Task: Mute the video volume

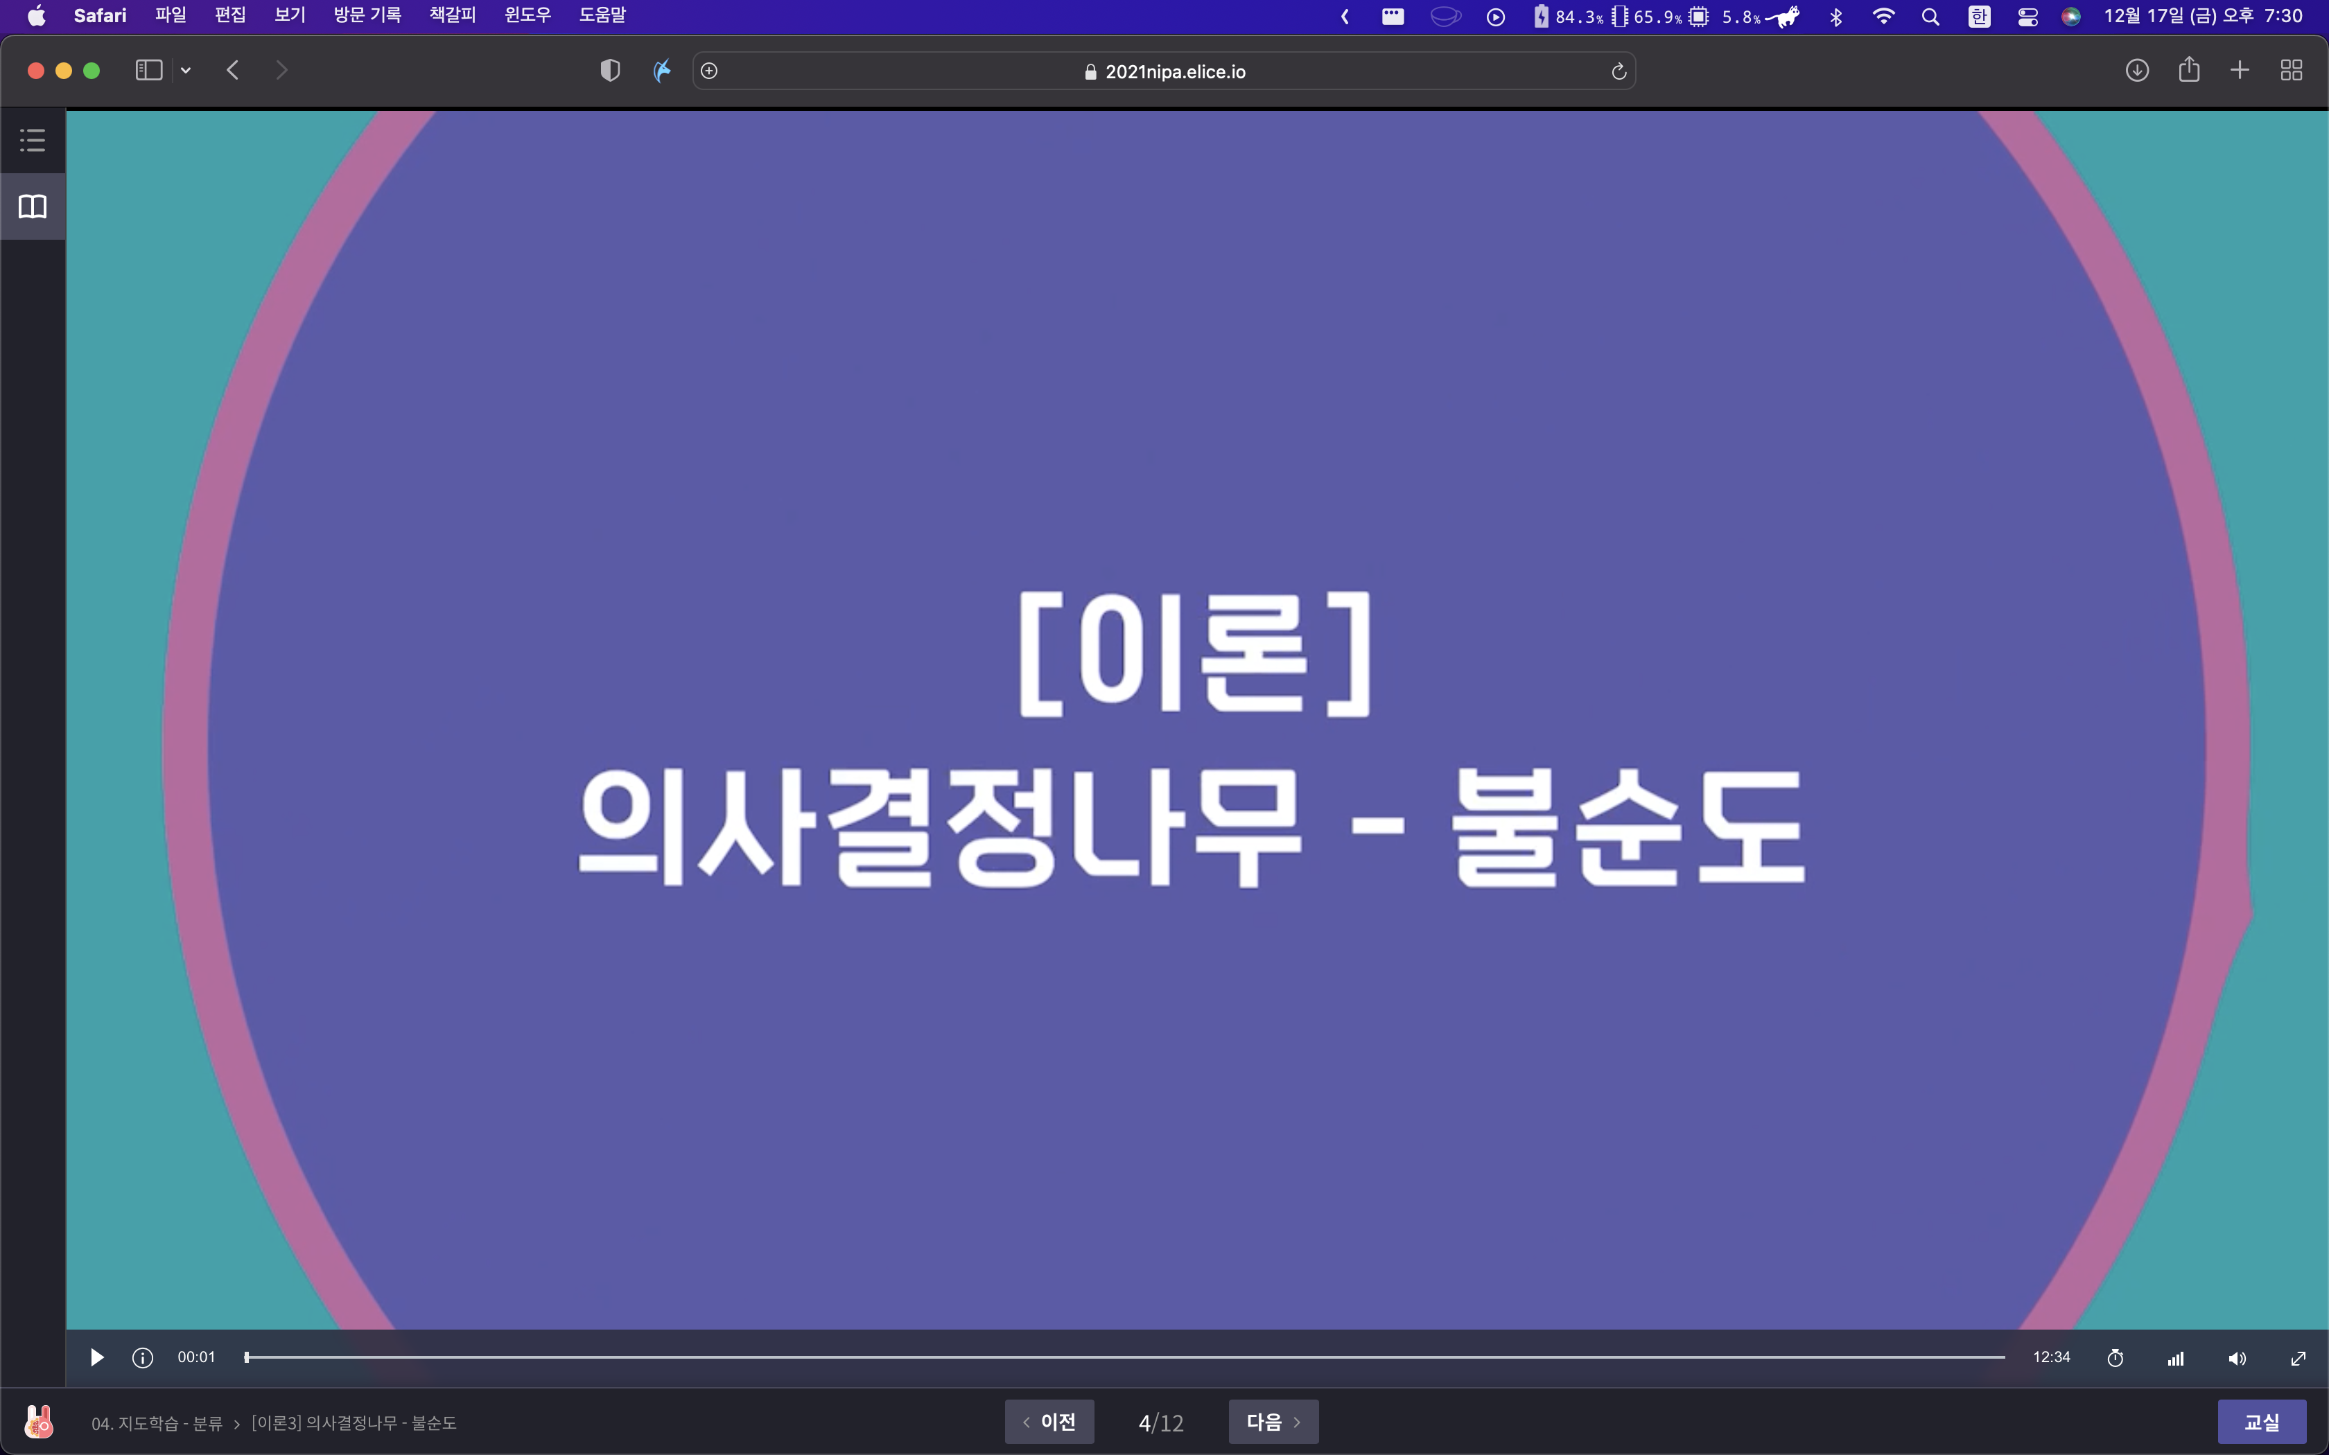Action: [2237, 1358]
